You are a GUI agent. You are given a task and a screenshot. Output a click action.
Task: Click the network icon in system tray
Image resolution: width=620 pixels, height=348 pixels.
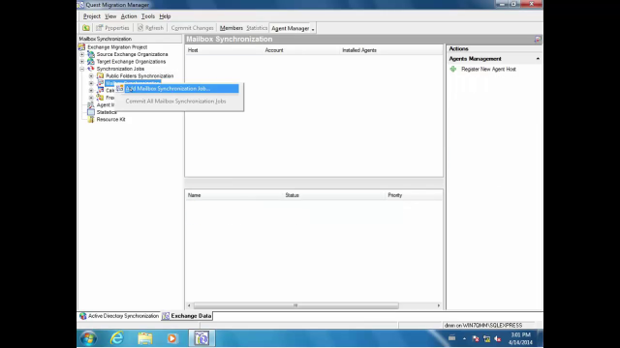coord(486,339)
